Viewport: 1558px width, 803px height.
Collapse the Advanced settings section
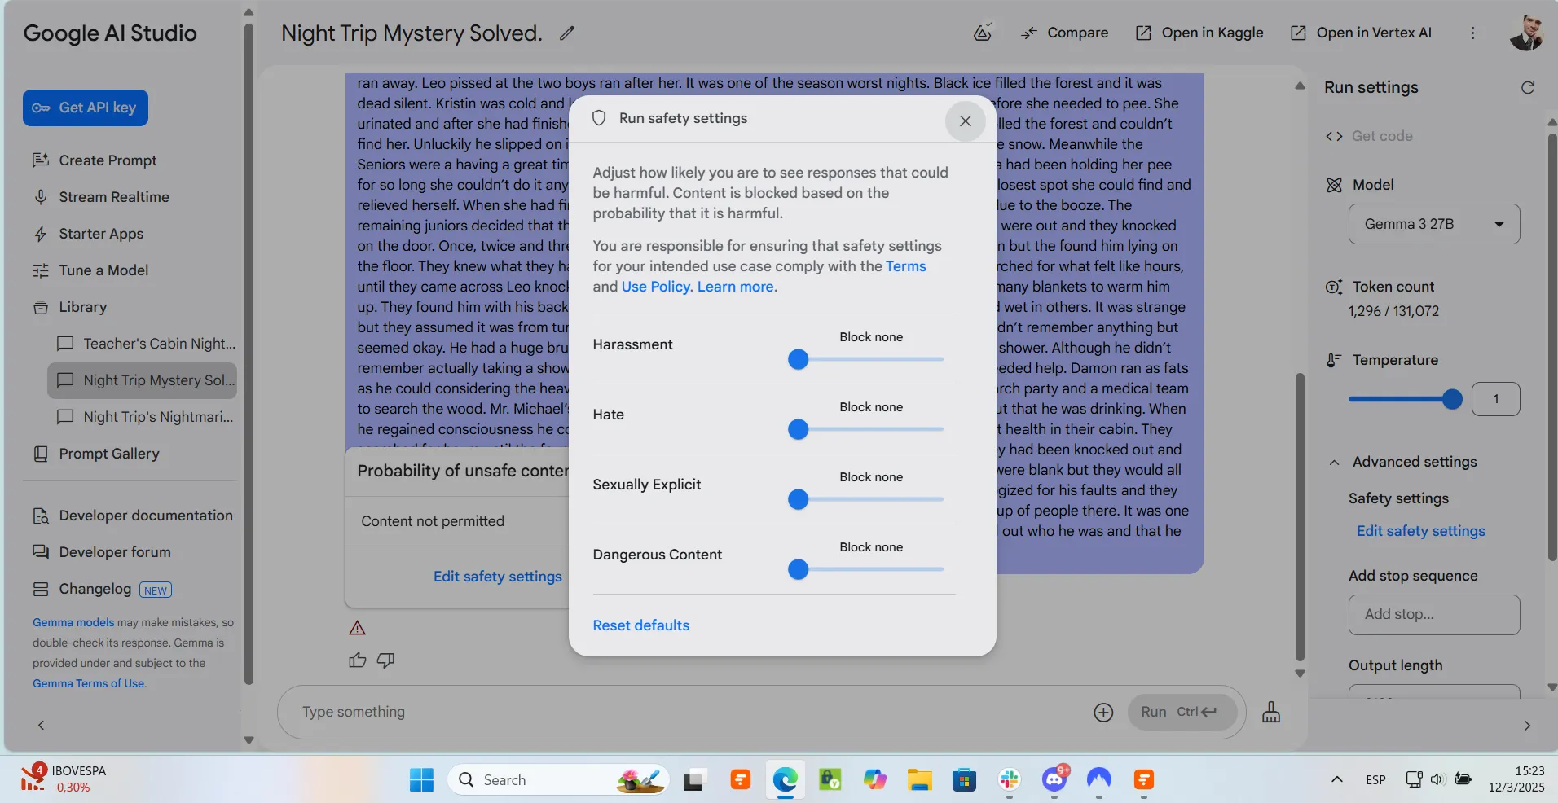point(1334,462)
